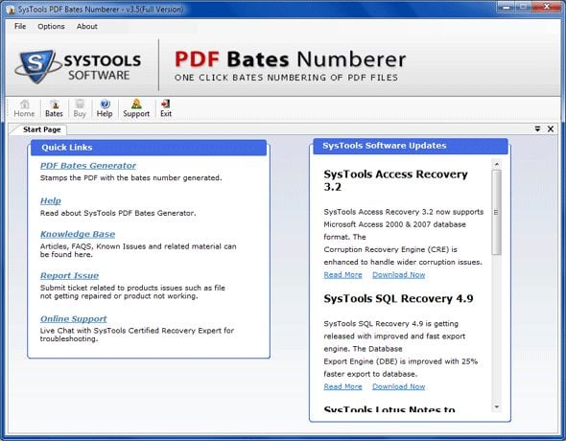The height and width of the screenshot is (441, 566).
Task: Click Read More under Access Recovery
Action: (x=342, y=275)
